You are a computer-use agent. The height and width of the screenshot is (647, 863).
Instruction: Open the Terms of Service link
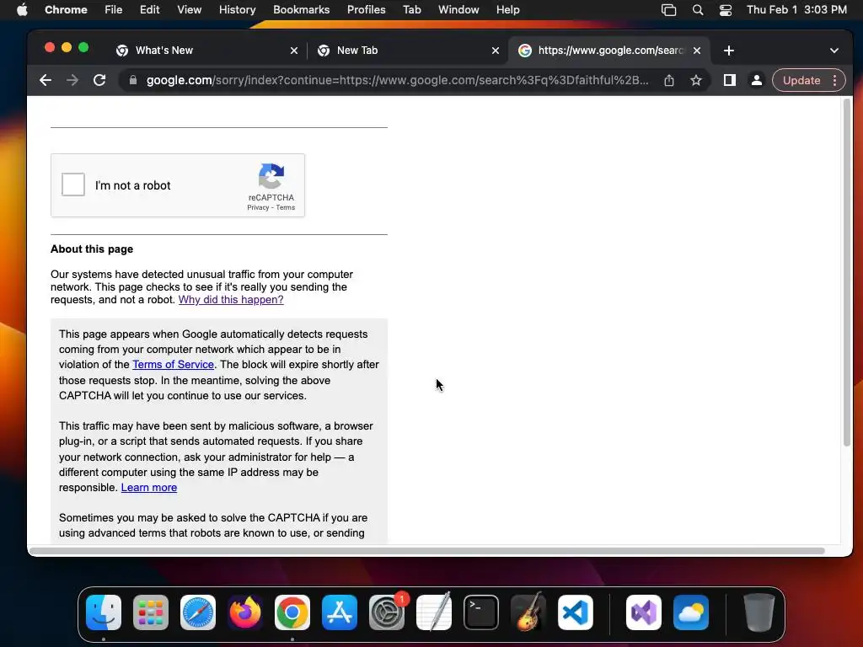click(x=173, y=365)
